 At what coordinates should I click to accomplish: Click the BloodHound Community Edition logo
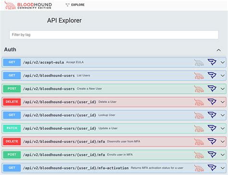point(28,5)
